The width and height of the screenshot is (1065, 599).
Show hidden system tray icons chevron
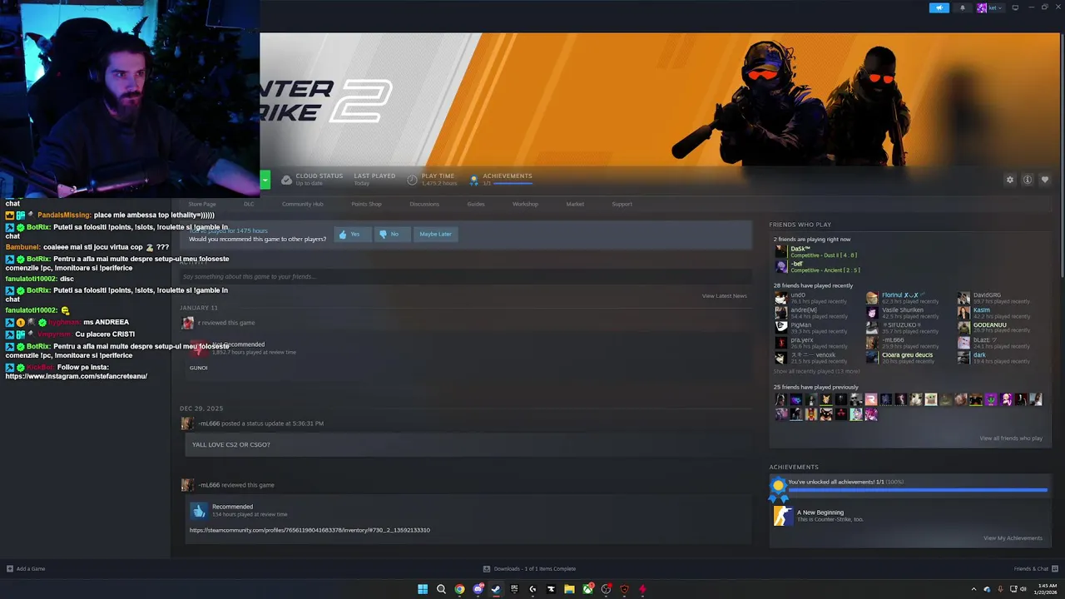pyautogui.click(x=973, y=589)
